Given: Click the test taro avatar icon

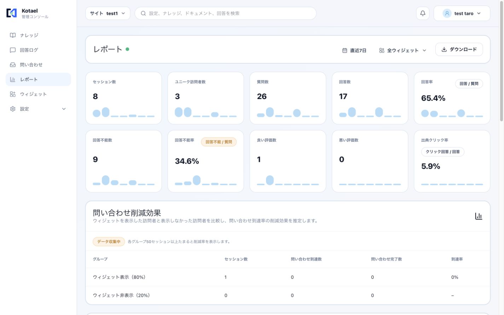Looking at the screenshot, I should point(447,13).
